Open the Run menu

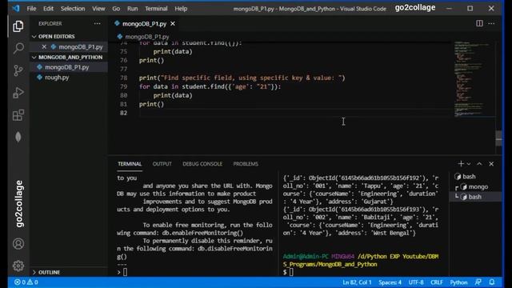point(132,9)
